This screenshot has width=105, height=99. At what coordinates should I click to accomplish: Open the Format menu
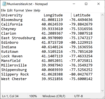pos(19,10)
